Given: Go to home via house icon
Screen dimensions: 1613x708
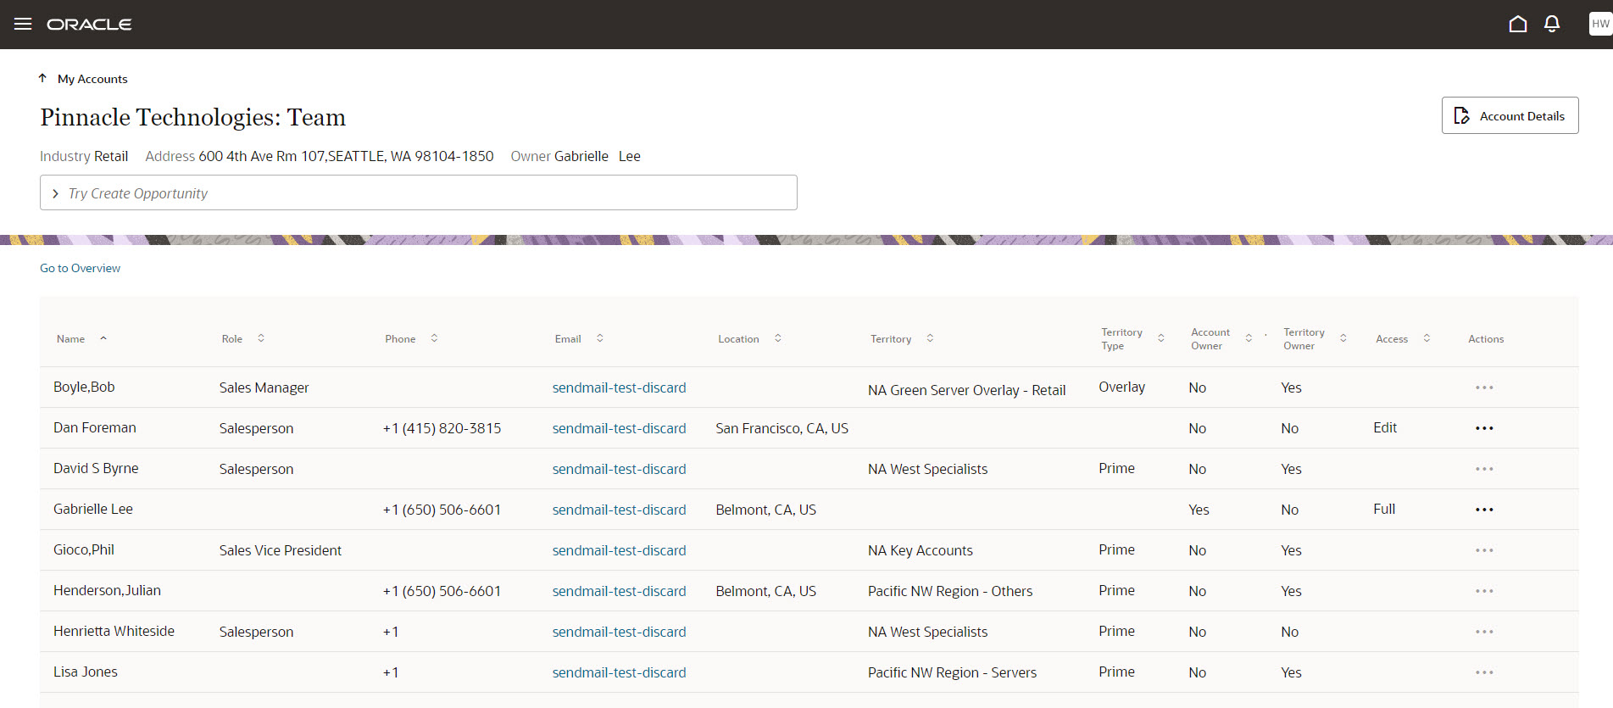Looking at the screenshot, I should pos(1518,24).
